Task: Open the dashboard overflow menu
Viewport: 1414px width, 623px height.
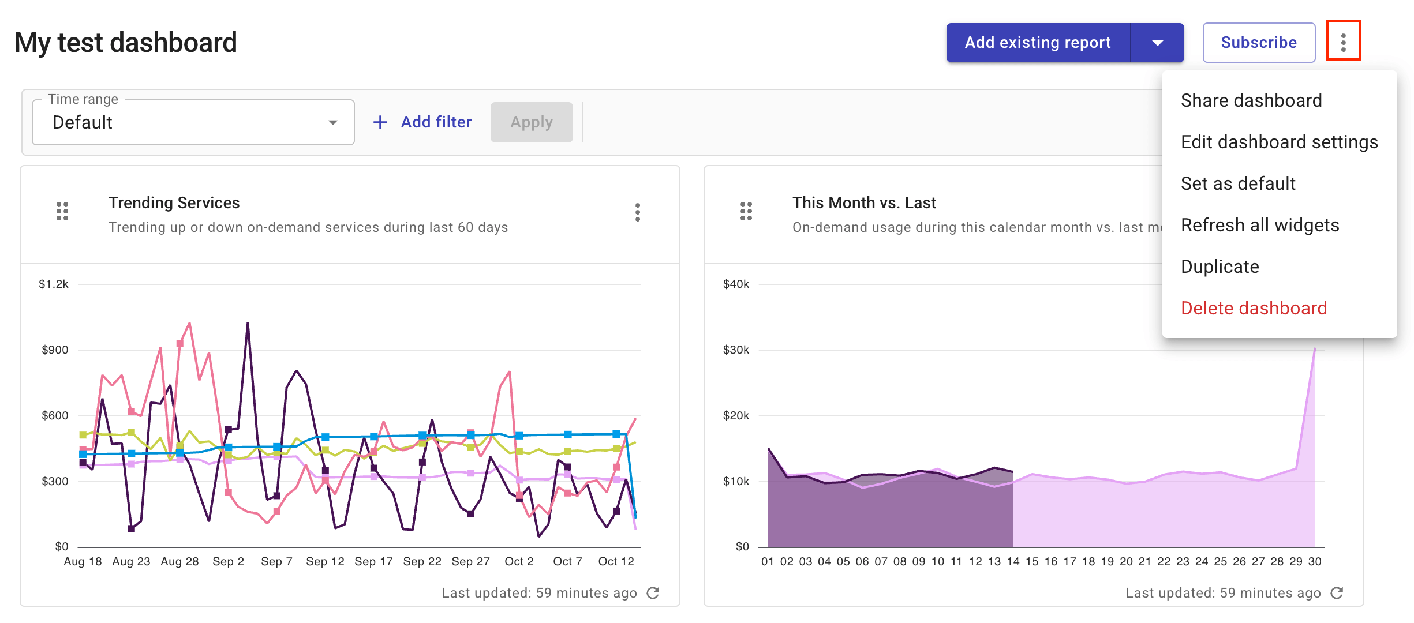Action: tap(1345, 42)
